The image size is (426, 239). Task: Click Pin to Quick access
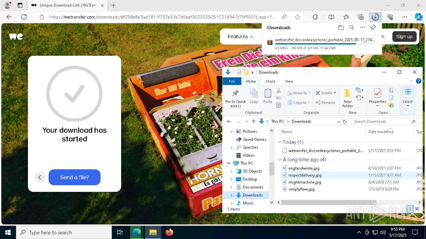236,98
